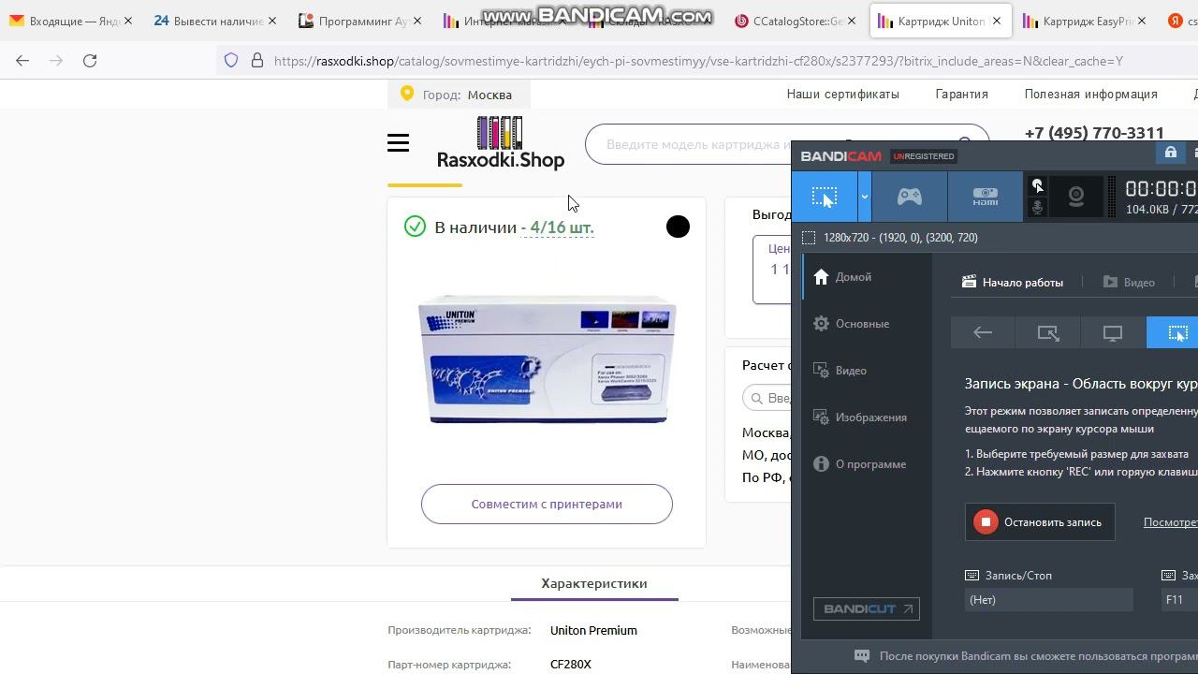Open the Полезная информация link
The height and width of the screenshot is (674, 1198).
pyautogui.click(x=1091, y=94)
